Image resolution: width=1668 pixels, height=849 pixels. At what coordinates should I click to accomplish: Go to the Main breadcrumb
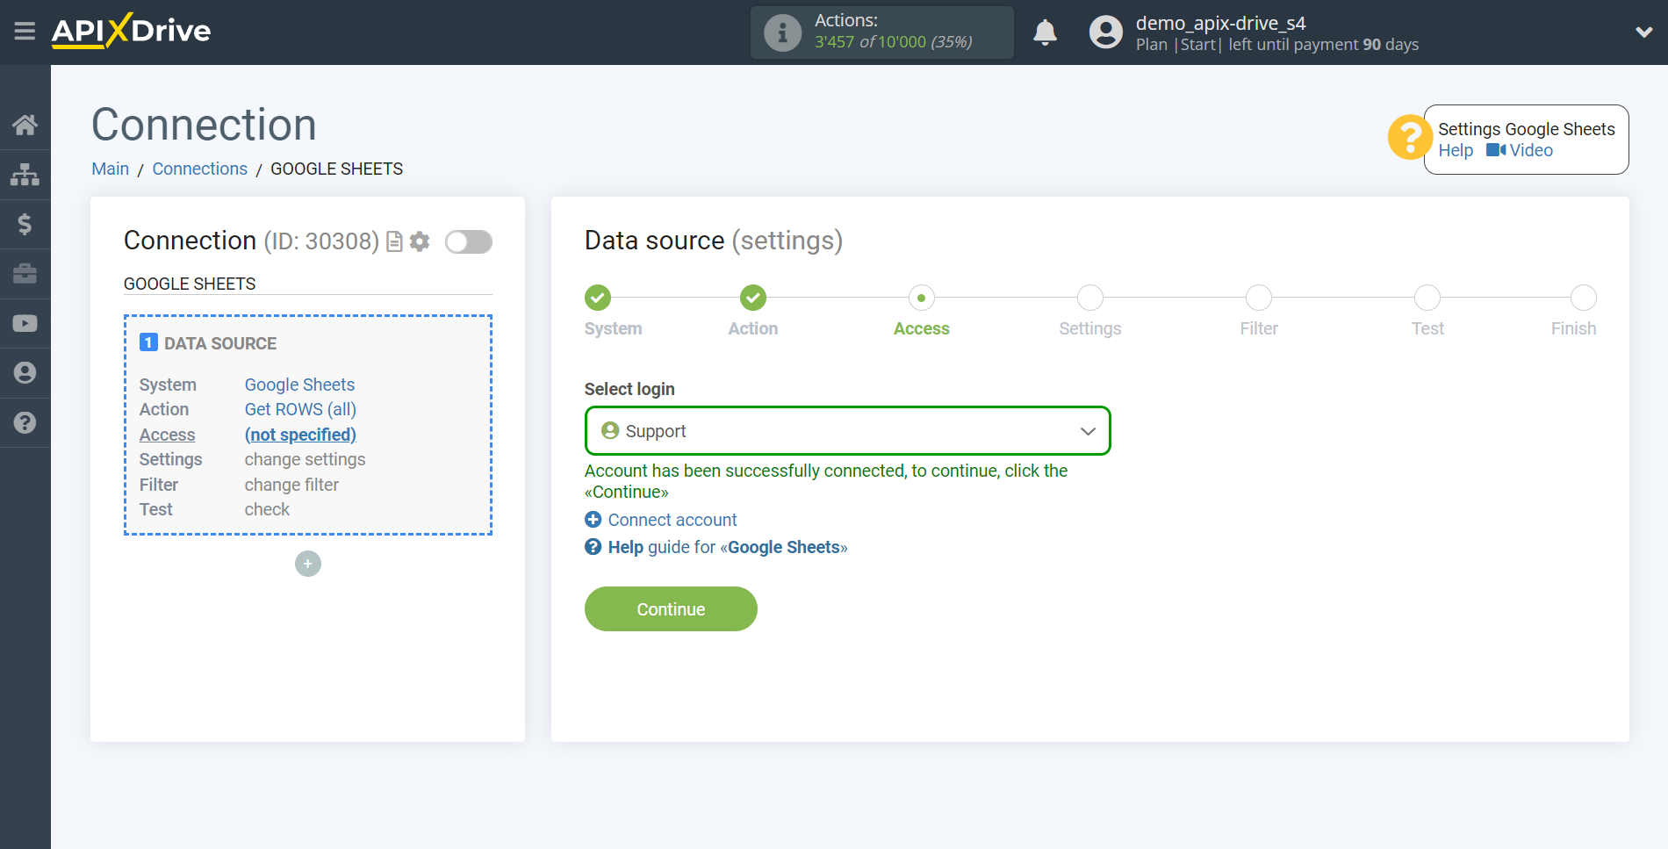pyautogui.click(x=111, y=169)
